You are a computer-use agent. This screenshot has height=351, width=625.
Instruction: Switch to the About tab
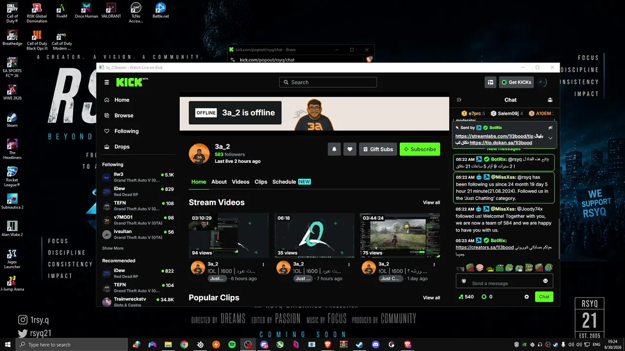pyautogui.click(x=219, y=182)
